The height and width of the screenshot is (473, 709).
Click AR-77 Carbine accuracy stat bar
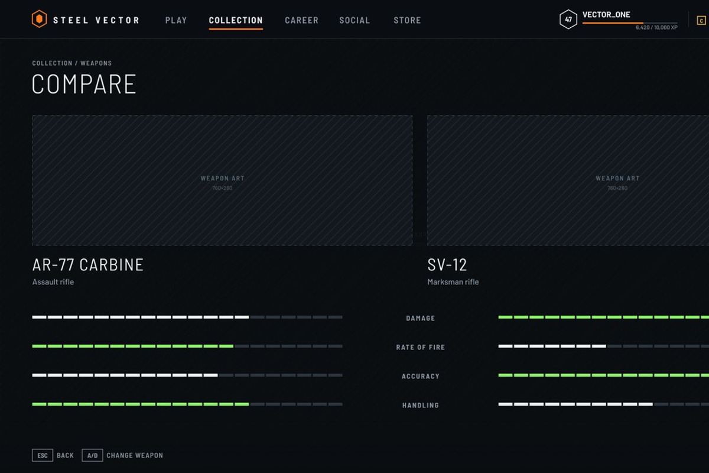[187, 375]
